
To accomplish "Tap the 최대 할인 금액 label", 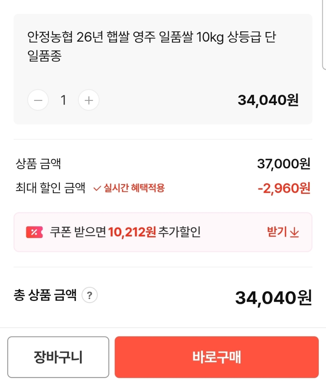I will (x=50, y=188).
